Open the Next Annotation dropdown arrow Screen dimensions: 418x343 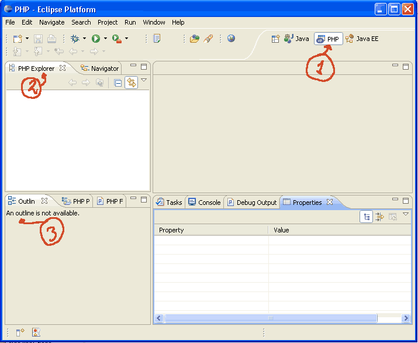coord(27,51)
